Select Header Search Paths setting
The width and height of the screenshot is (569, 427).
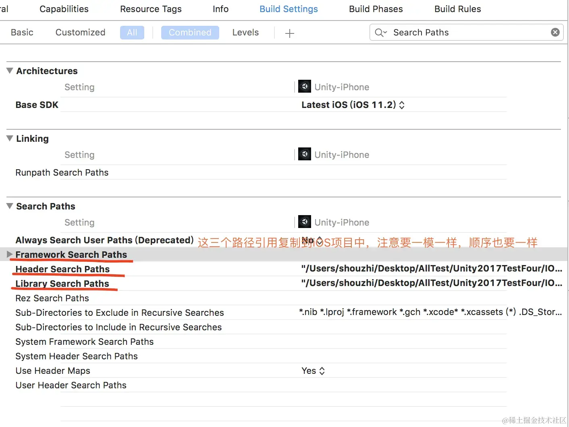62,269
